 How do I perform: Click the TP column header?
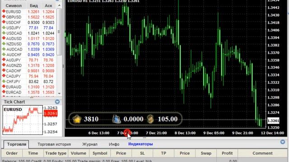[x=163, y=153]
